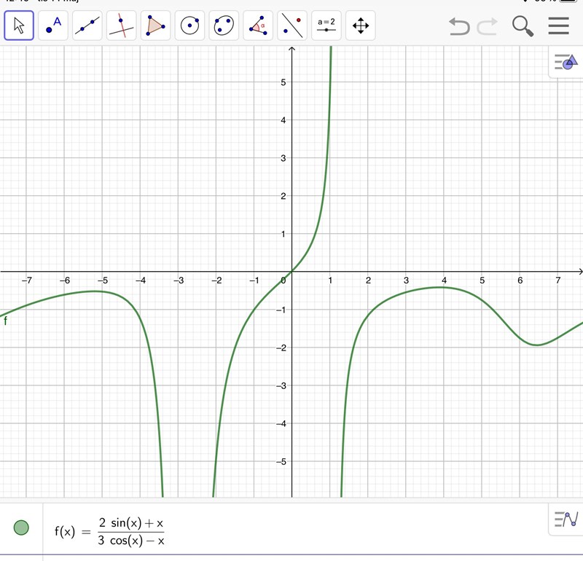Open the search magnifier
The image size is (583, 561).
[523, 27]
